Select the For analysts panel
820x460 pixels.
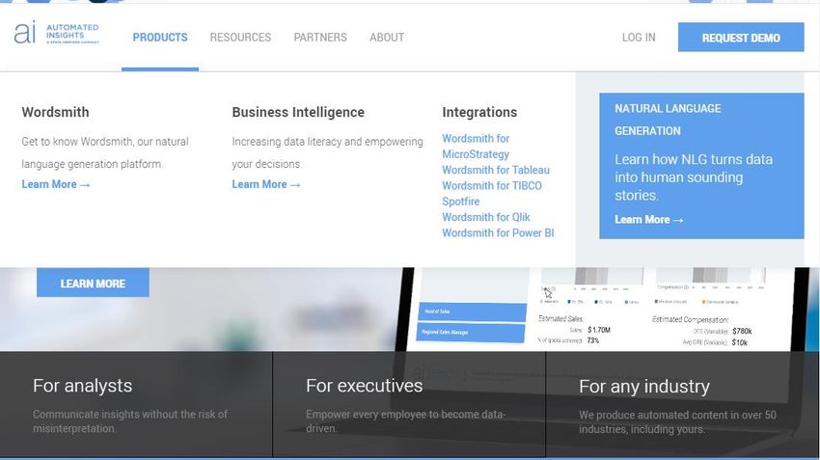136,404
